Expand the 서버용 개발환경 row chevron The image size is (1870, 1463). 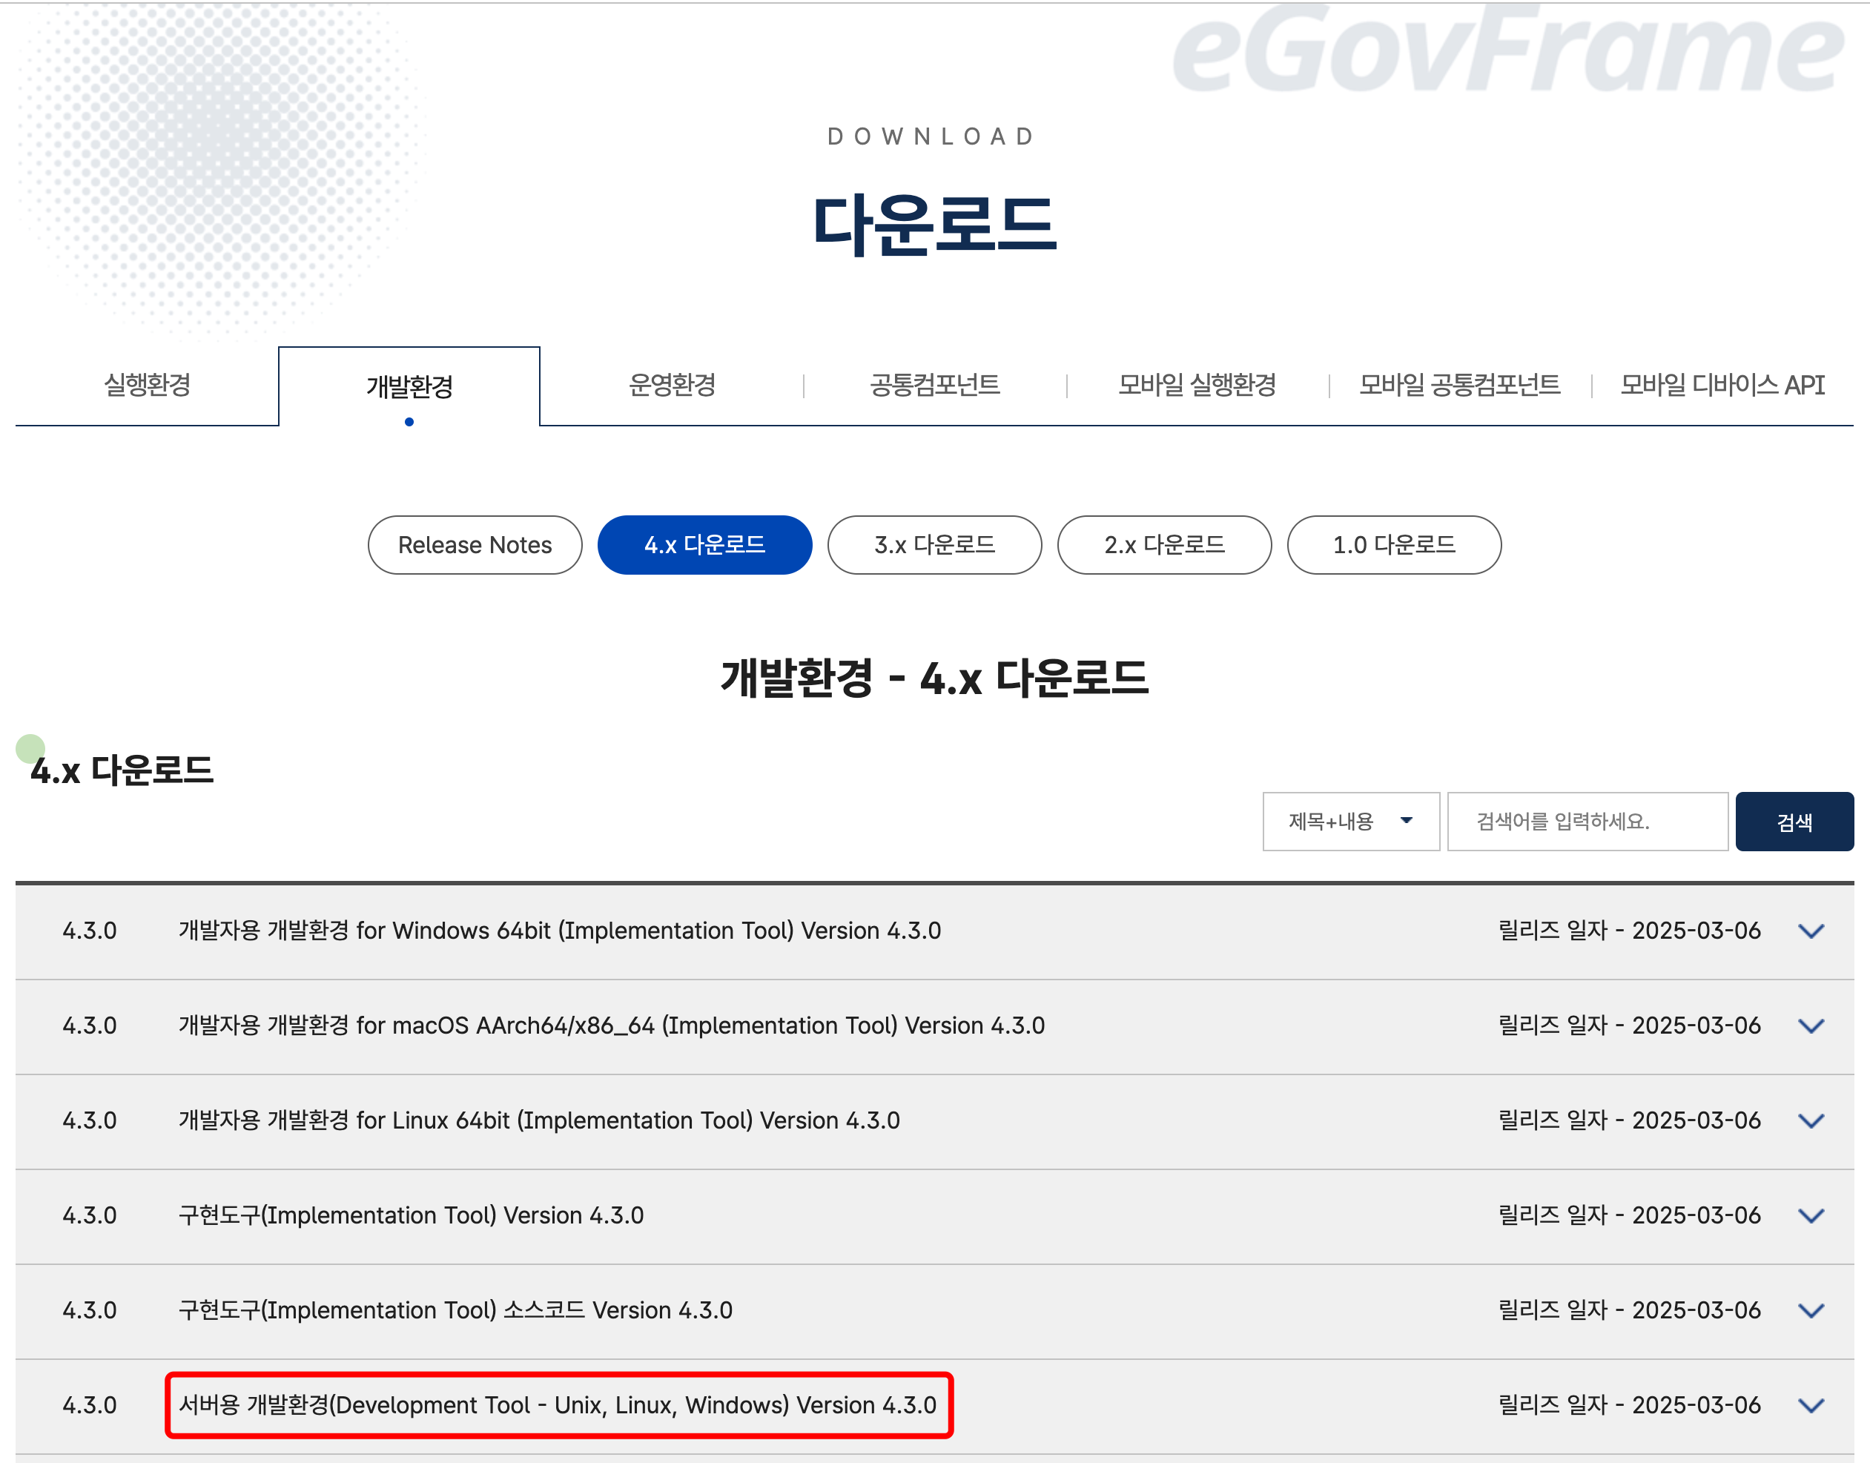(1810, 1406)
